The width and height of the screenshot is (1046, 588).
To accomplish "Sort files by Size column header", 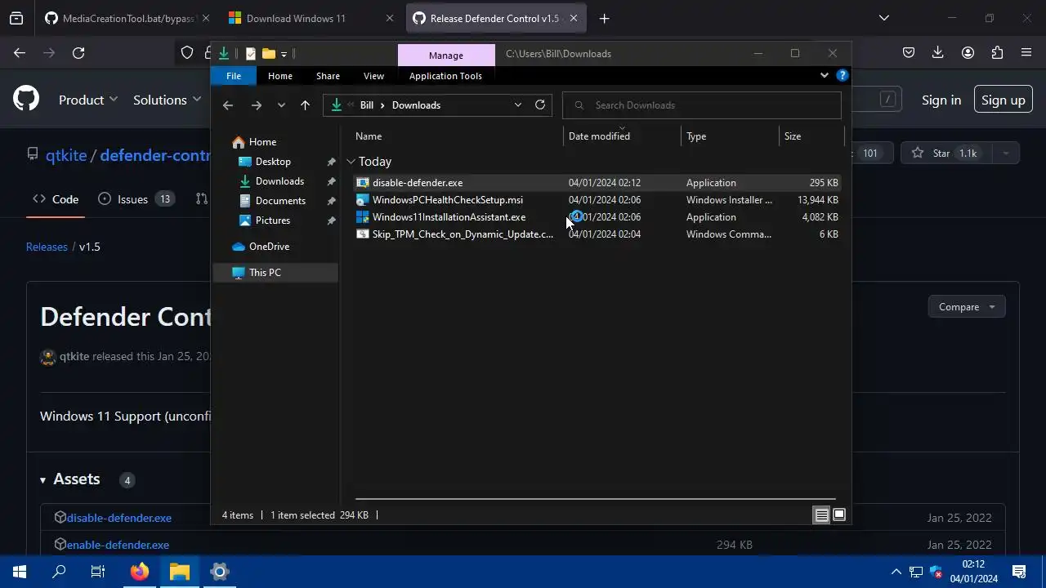I will point(811,136).
